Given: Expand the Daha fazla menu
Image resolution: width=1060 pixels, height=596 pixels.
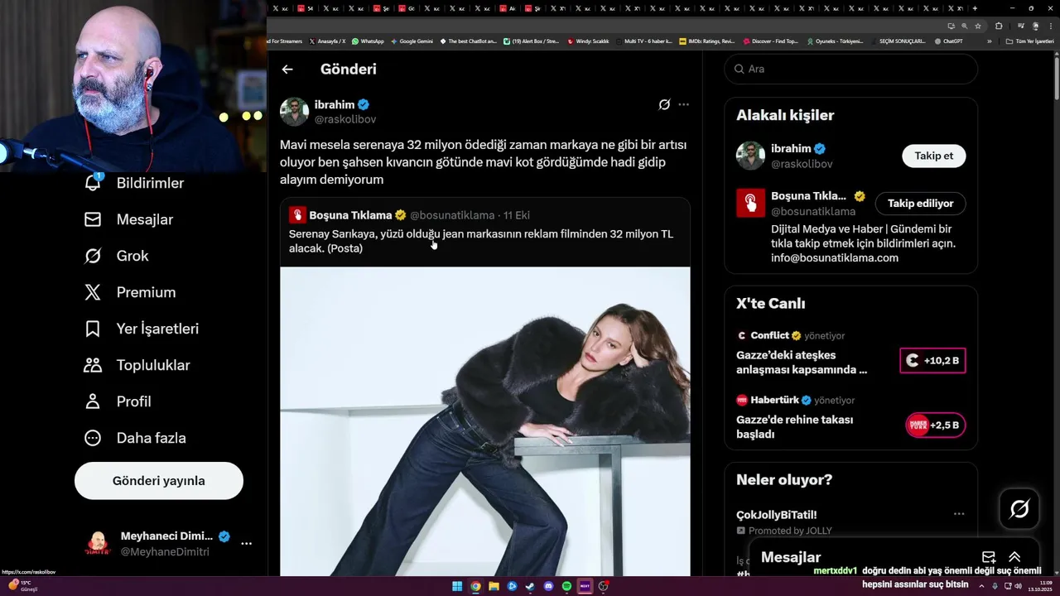Looking at the screenshot, I should [134, 438].
